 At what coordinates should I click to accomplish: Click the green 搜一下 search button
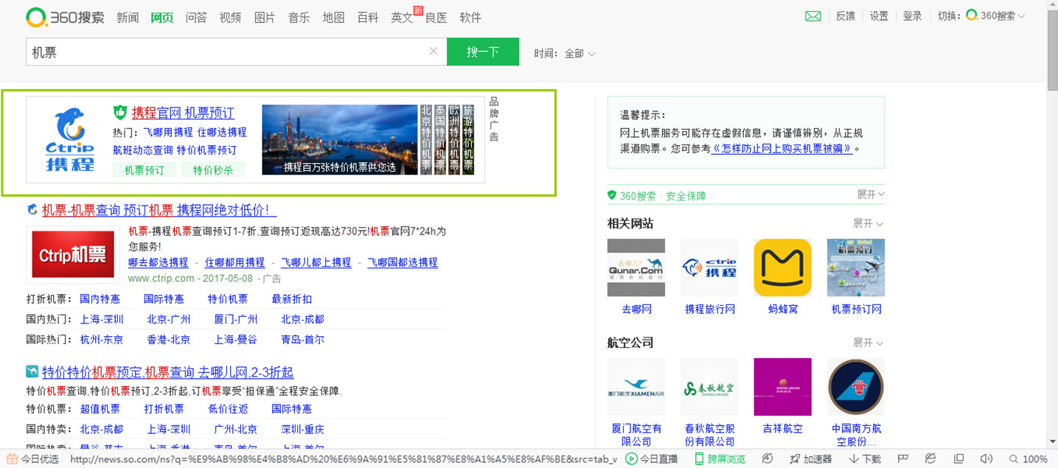tap(483, 52)
